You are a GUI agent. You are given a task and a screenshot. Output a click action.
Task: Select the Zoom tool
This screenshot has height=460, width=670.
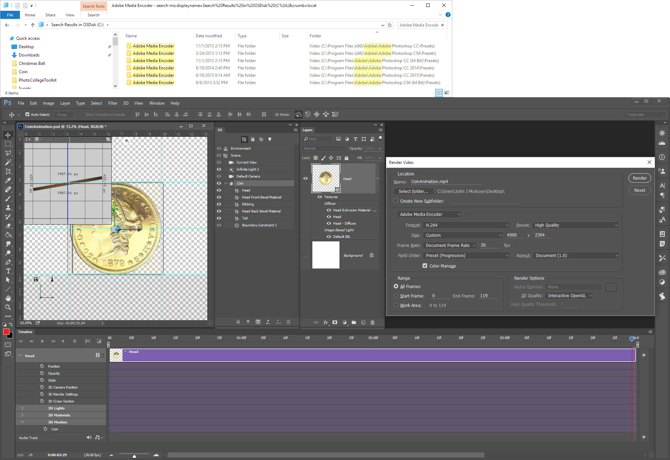pos(8,307)
